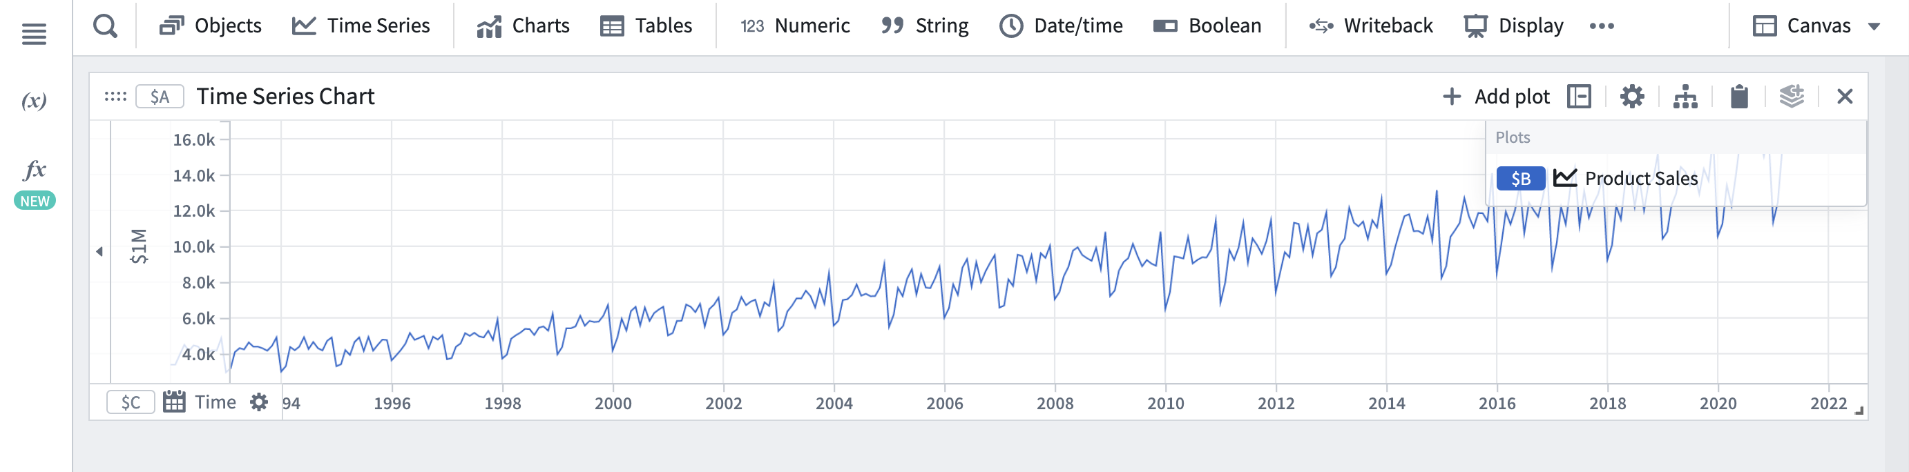Select the String widget category
The image size is (1909, 472).
[925, 26]
